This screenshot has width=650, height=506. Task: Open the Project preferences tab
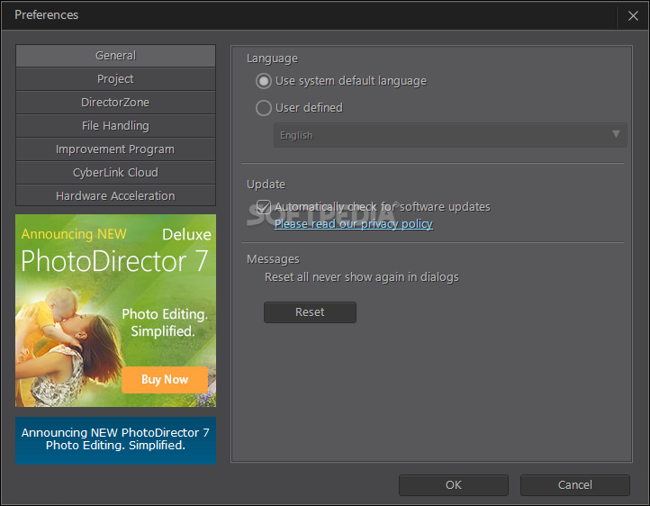point(115,78)
